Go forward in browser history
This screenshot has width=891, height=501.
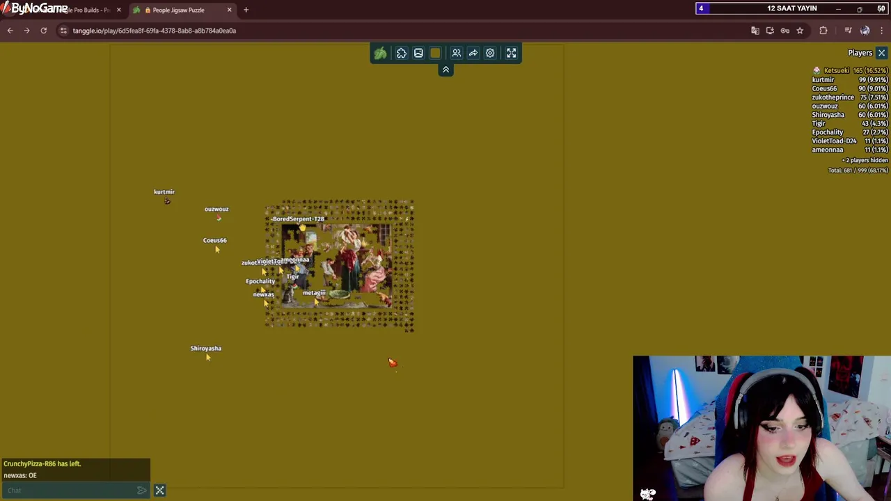(x=26, y=31)
